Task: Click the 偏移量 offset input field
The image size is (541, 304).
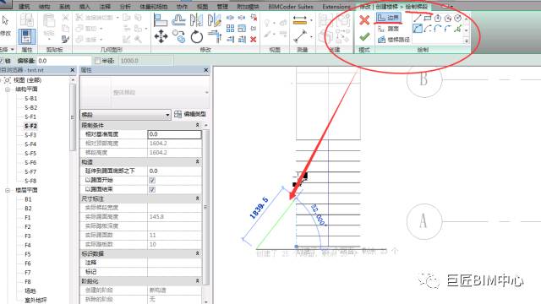Action: click(64, 61)
